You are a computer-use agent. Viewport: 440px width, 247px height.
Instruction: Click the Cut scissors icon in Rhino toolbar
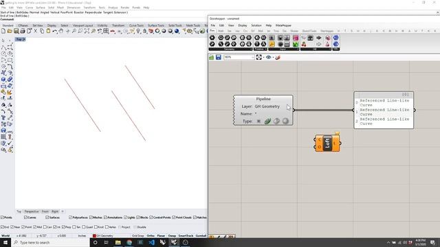click(x=35, y=31)
